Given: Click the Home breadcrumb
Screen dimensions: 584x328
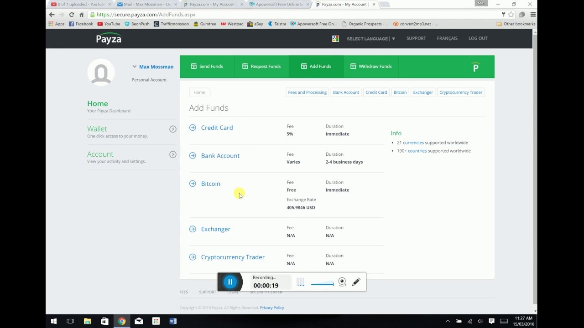Looking at the screenshot, I should coord(199,92).
